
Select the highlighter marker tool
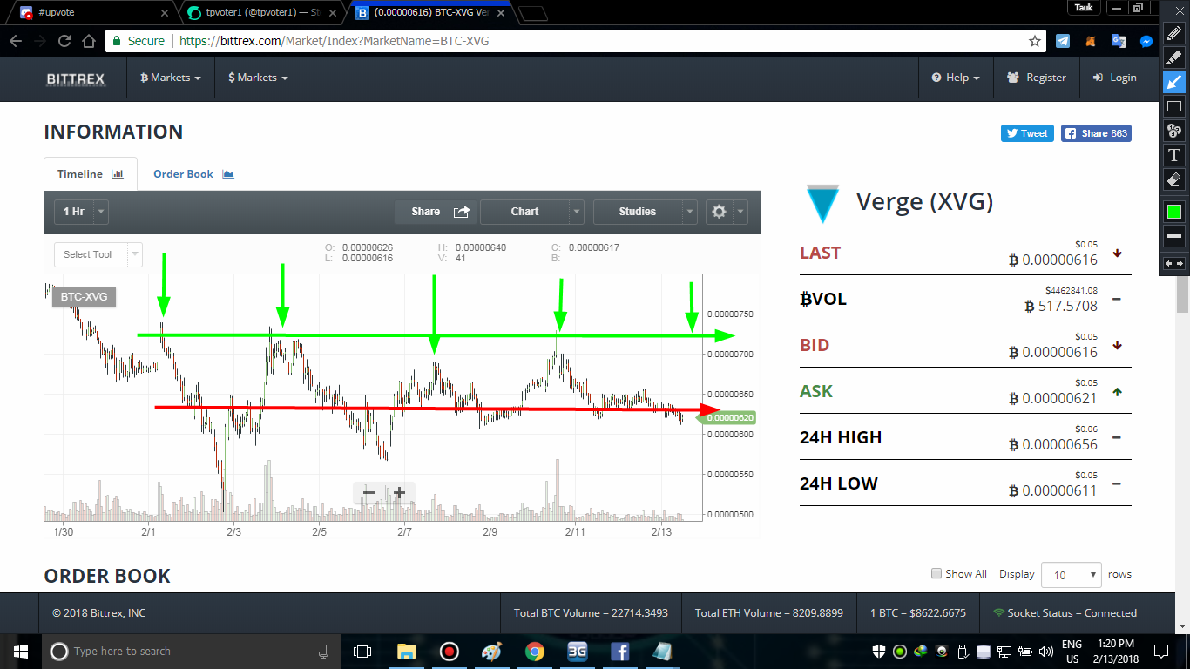point(1174,57)
